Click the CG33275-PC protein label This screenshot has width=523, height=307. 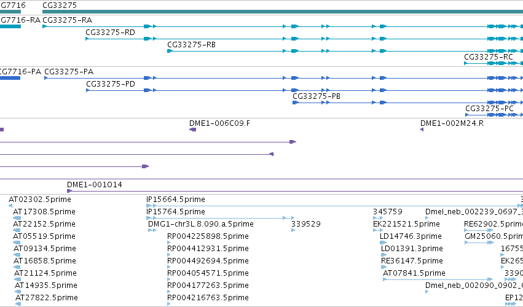coord(489,109)
